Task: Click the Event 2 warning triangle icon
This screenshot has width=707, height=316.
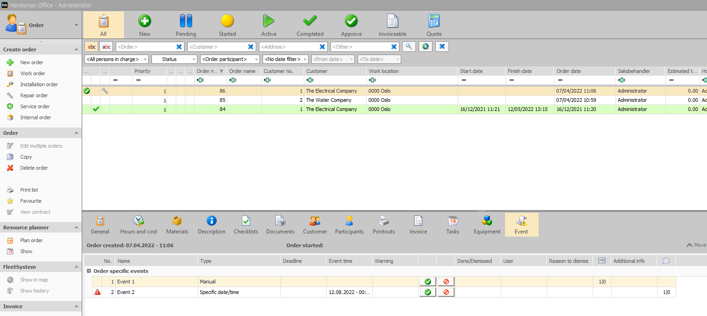Action: 97,292
